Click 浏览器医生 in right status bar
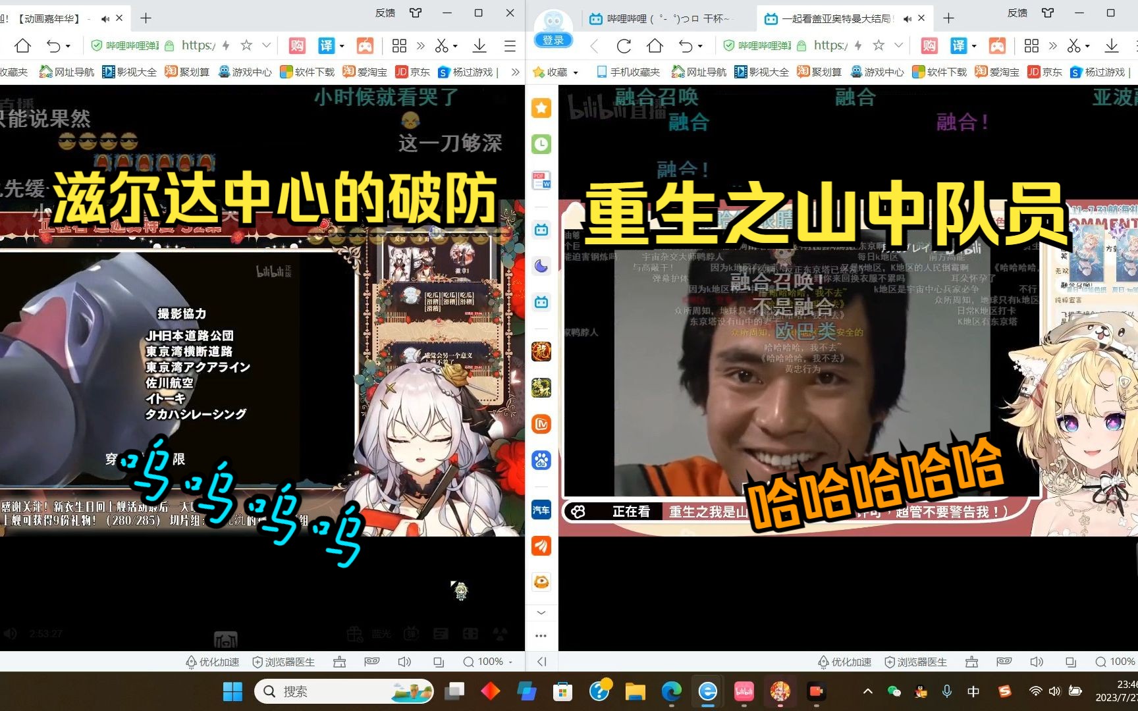Image resolution: width=1138 pixels, height=711 pixels. 915,662
